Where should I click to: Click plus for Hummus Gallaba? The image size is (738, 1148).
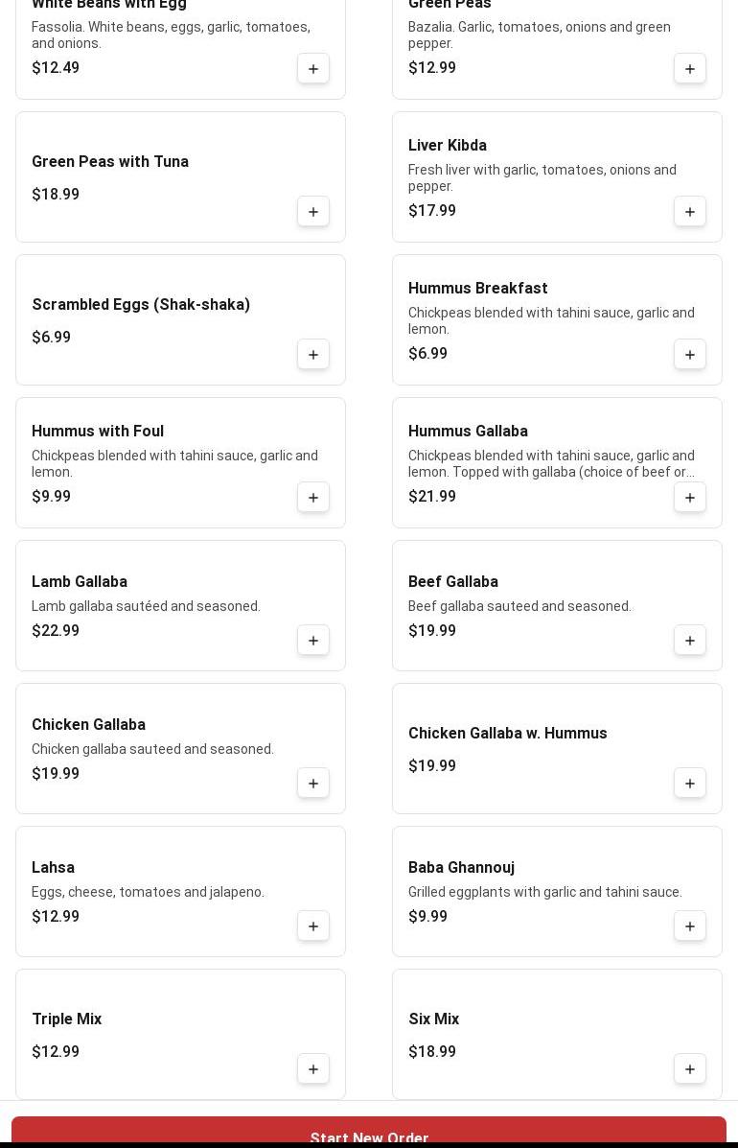pos(690,497)
